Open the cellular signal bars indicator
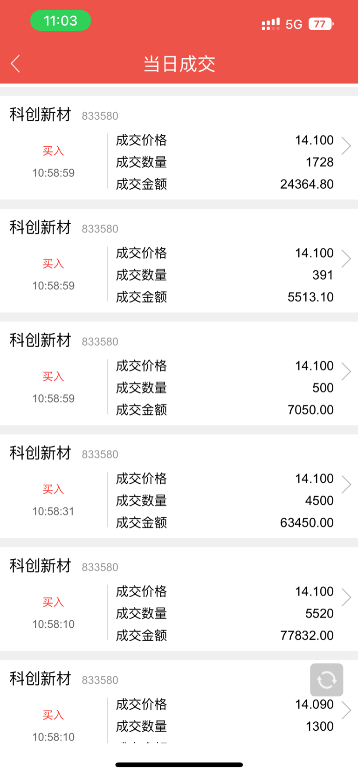The image size is (358, 775). click(x=270, y=24)
